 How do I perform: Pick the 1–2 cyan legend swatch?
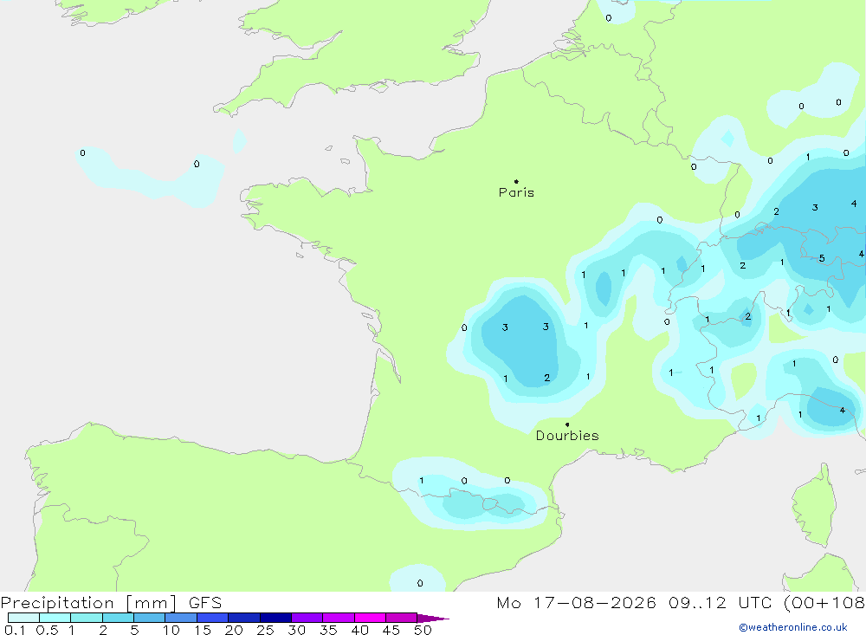87,618
